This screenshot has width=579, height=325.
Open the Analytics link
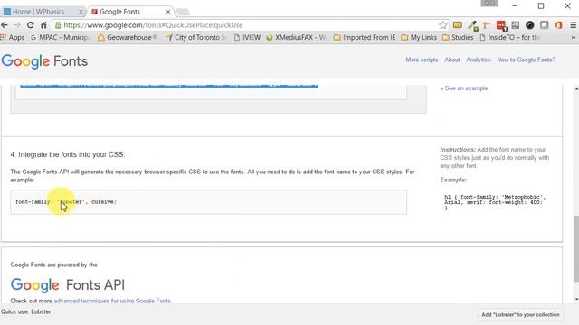point(479,60)
